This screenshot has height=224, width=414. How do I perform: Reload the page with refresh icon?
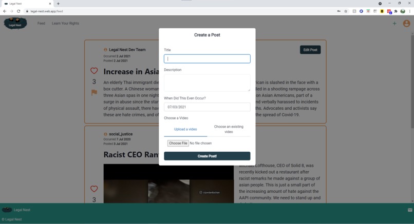coord(18,11)
